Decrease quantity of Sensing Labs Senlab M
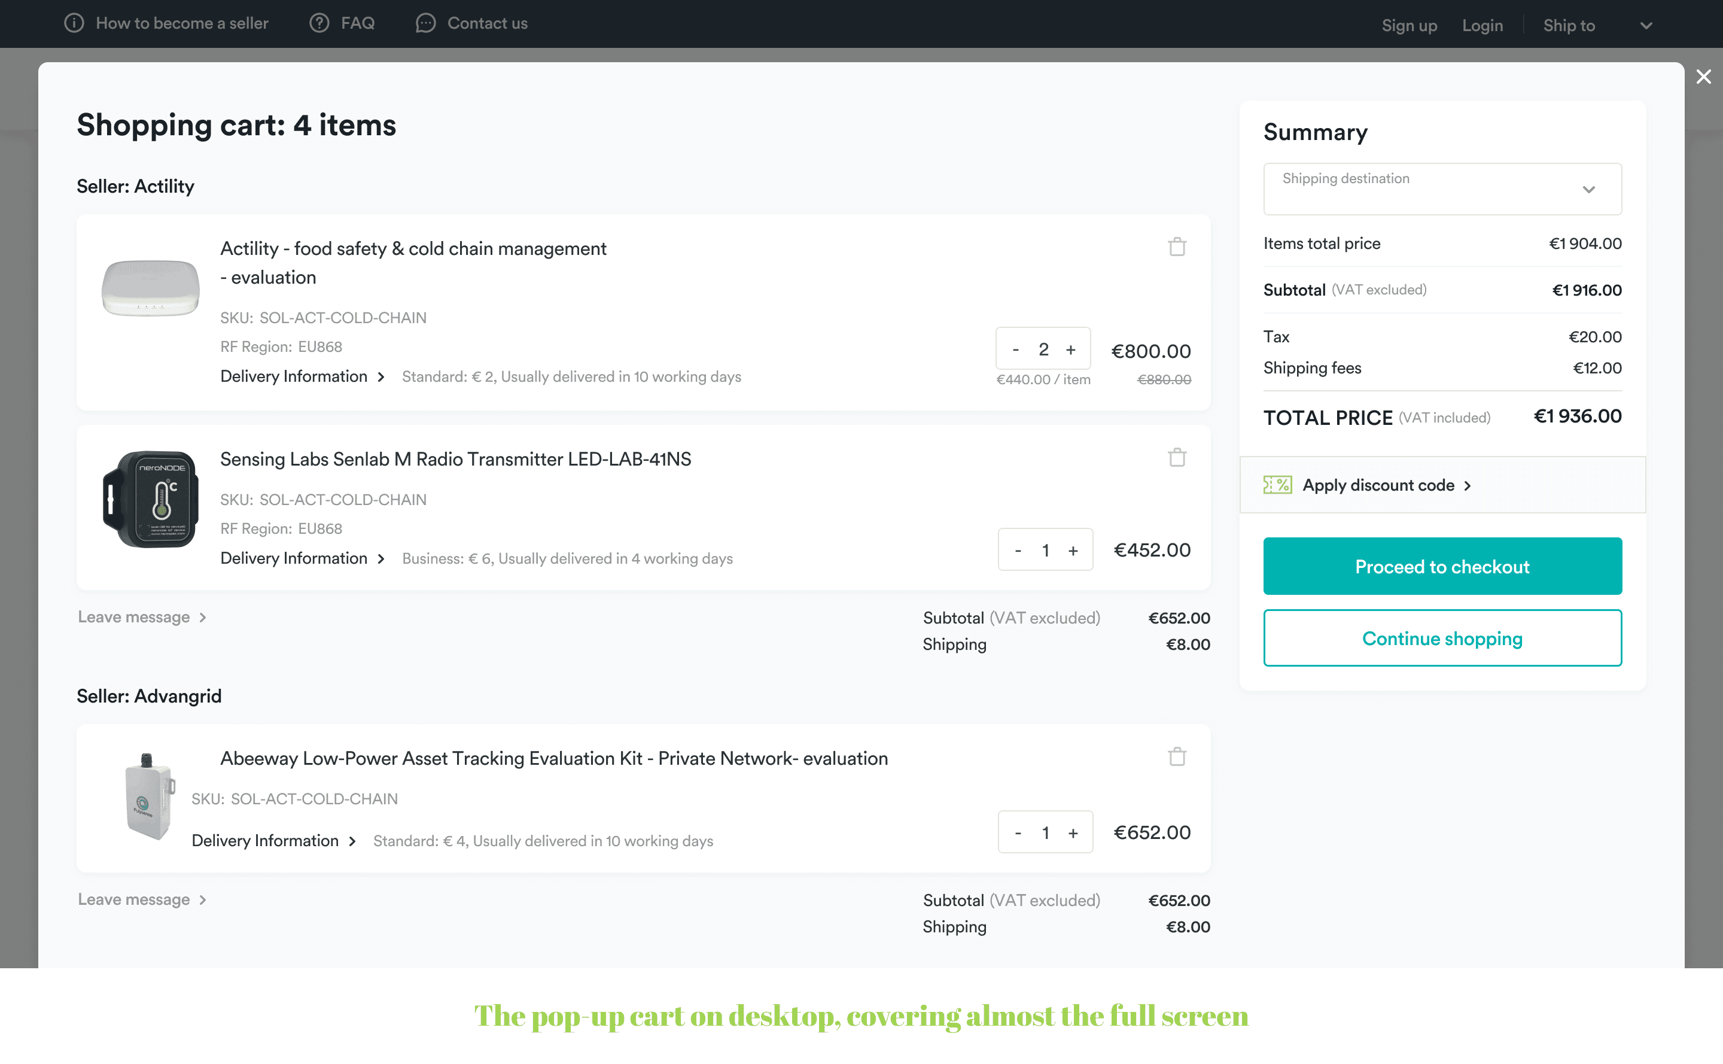The image size is (1723, 1064). pyautogui.click(x=1018, y=551)
